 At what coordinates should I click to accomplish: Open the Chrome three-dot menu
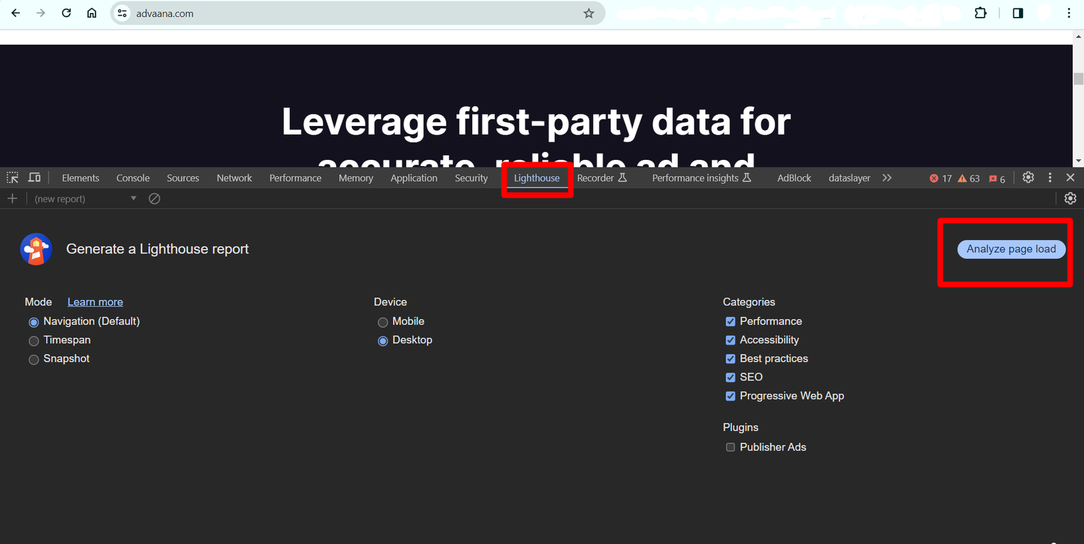point(1069,13)
